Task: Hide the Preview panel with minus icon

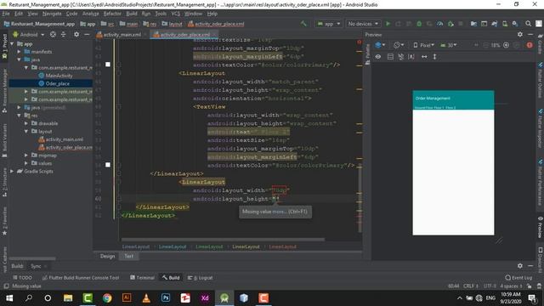Action: (530, 34)
